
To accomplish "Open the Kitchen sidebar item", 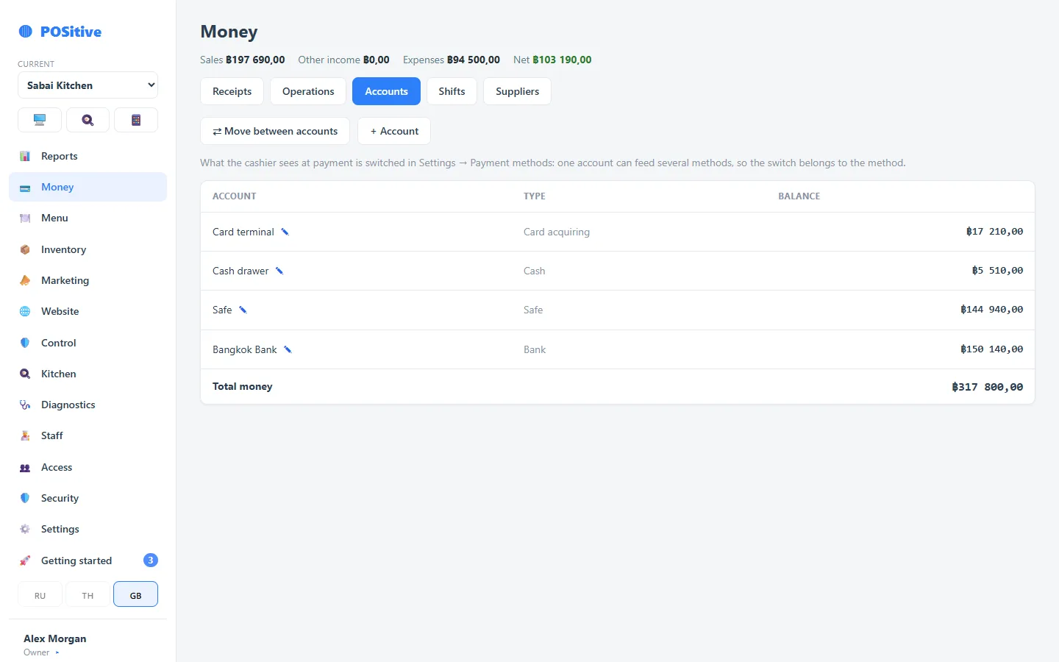I will (88, 374).
